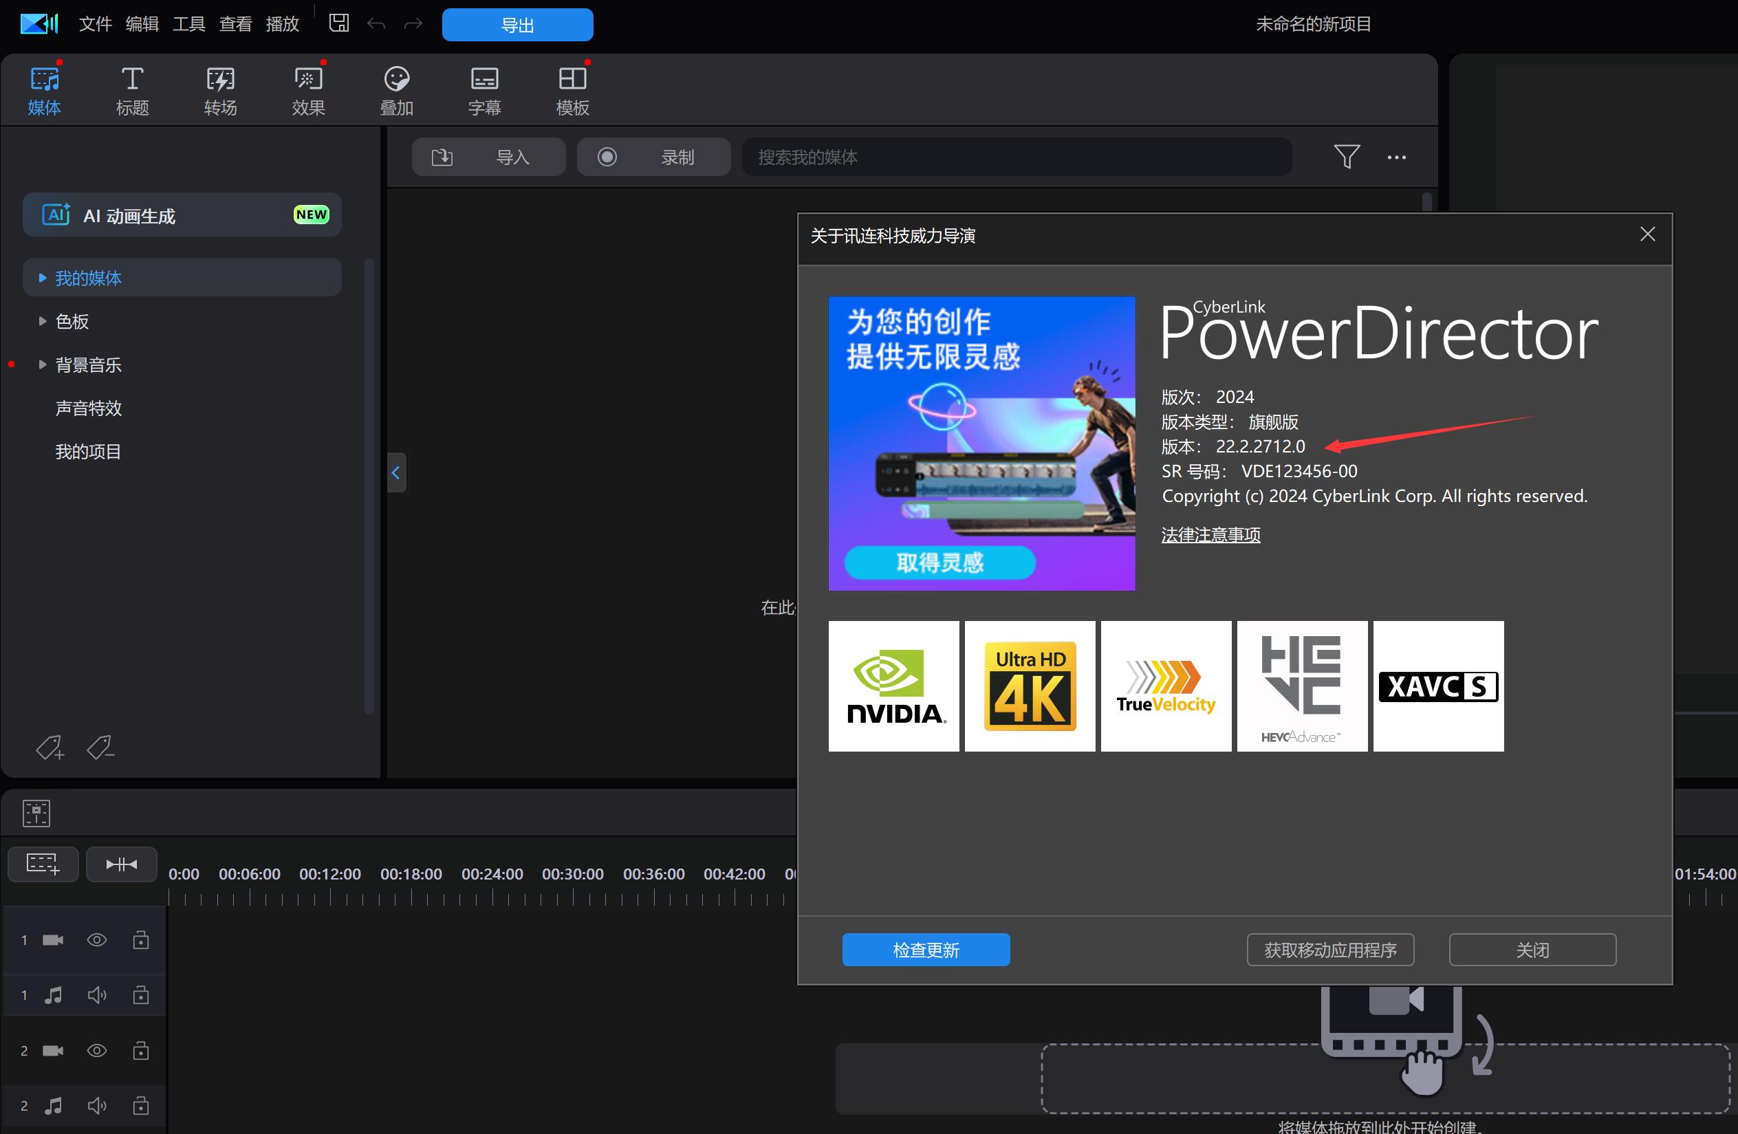Click the save project floppy icon
Screen dimensions: 1738x1134
tap(339, 23)
